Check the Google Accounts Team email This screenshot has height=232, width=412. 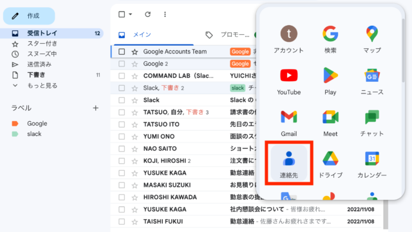coord(122,52)
